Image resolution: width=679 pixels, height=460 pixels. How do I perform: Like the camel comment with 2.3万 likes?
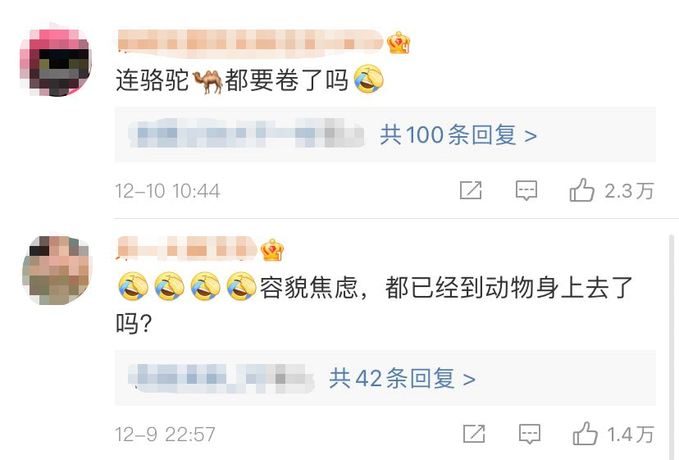coord(581,190)
